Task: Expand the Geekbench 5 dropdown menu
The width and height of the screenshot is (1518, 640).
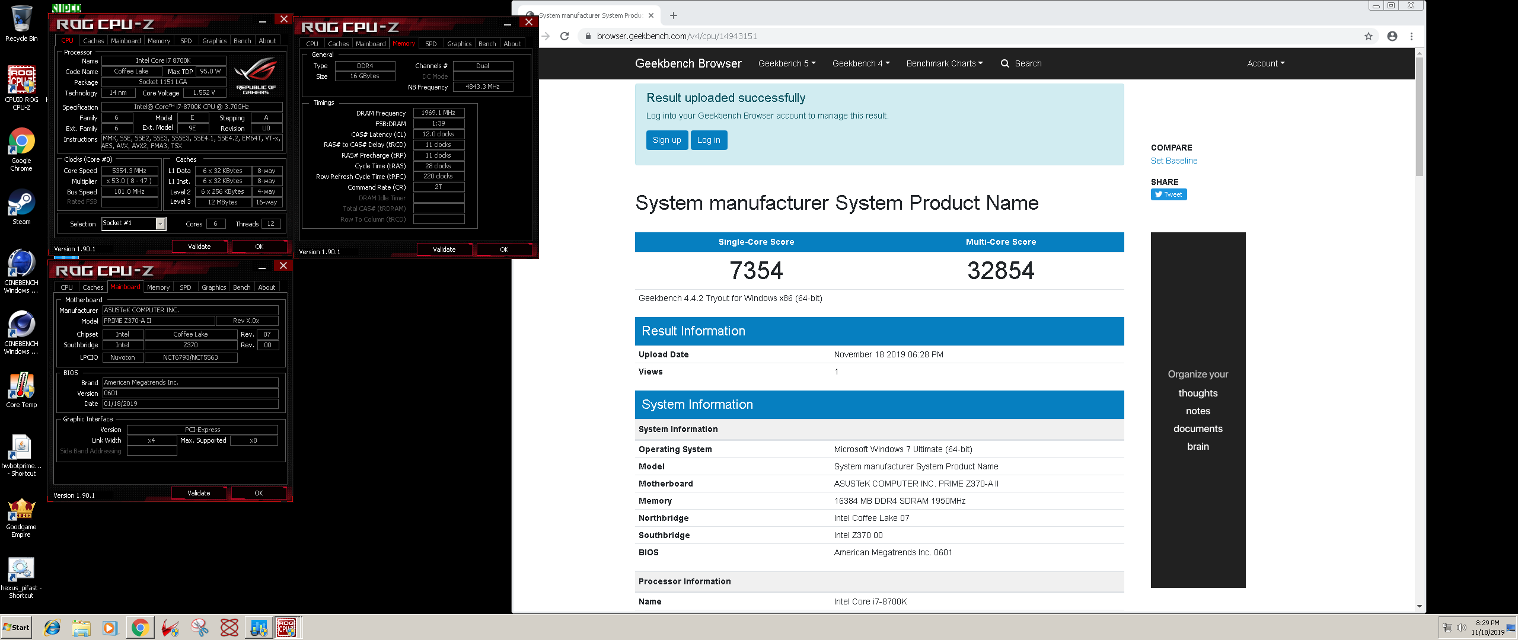Action: 787,63
